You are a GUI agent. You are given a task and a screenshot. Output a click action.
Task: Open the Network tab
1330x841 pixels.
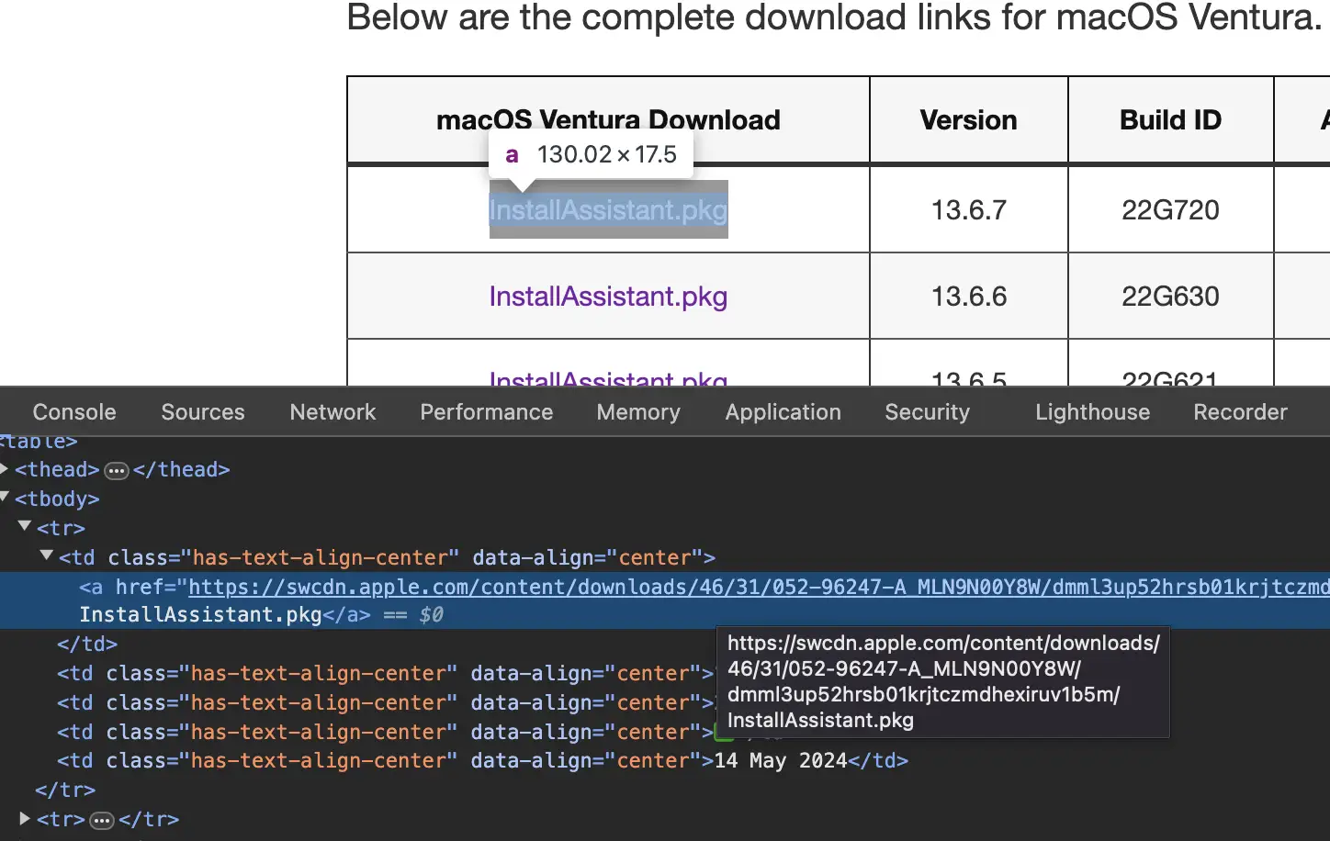pos(332,412)
